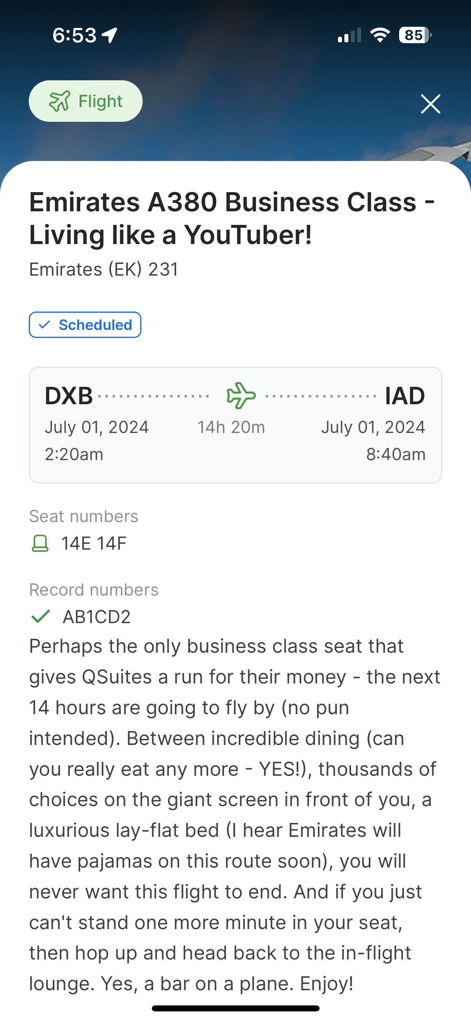Tap the home indicator bar
Image resolution: width=471 pixels, height=1021 pixels.
point(235,1008)
